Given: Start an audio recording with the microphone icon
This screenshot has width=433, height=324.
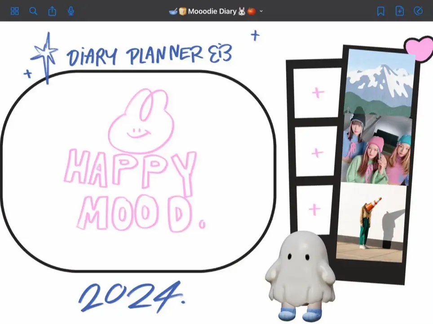Looking at the screenshot, I should pyautogui.click(x=71, y=11).
